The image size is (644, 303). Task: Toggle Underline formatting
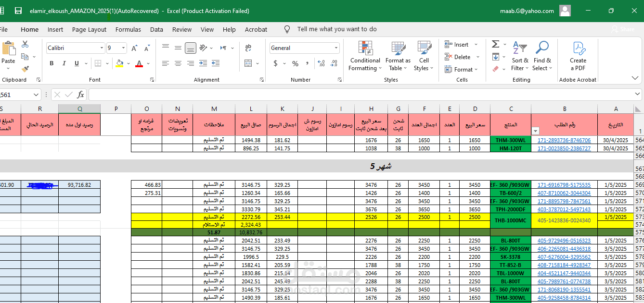point(76,63)
